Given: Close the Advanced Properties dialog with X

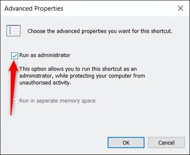Looking at the screenshot, I should (x=180, y=8).
